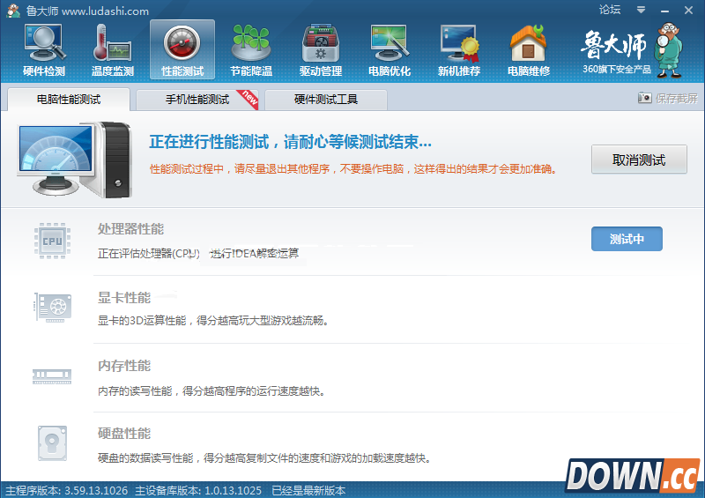The width and height of the screenshot is (705, 498).
Task: Open the 温度监测 temperature monitor section
Action: pos(113,49)
